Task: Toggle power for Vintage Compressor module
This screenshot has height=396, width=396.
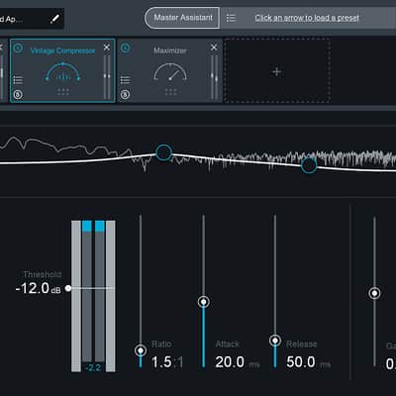Action: [x=18, y=49]
